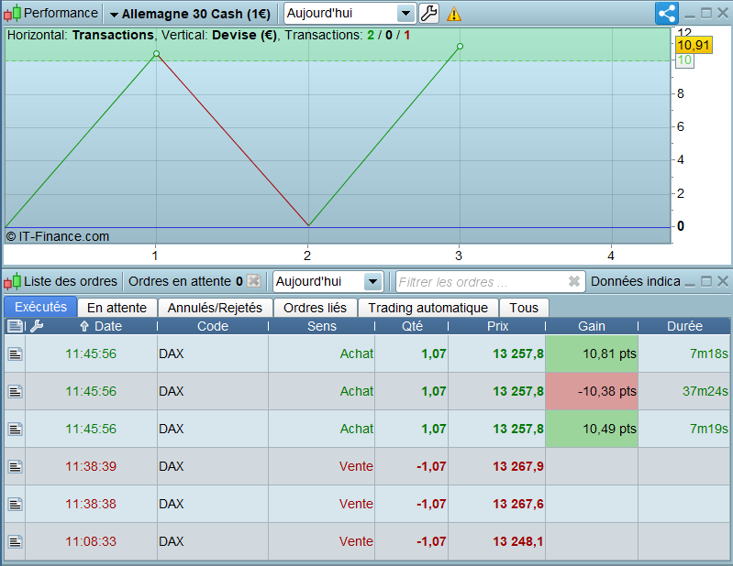Select the -10,38 pts gain cell
The image size is (733, 566).
click(x=592, y=391)
